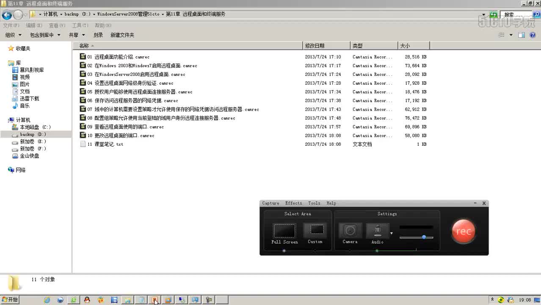The width and height of the screenshot is (541, 305).
Task: Sort by the 名称 column header
Action: tap(188, 46)
